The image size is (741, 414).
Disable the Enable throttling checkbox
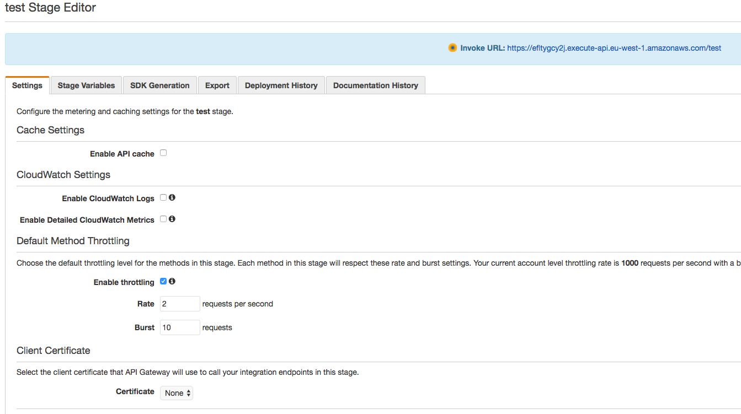[x=163, y=281]
